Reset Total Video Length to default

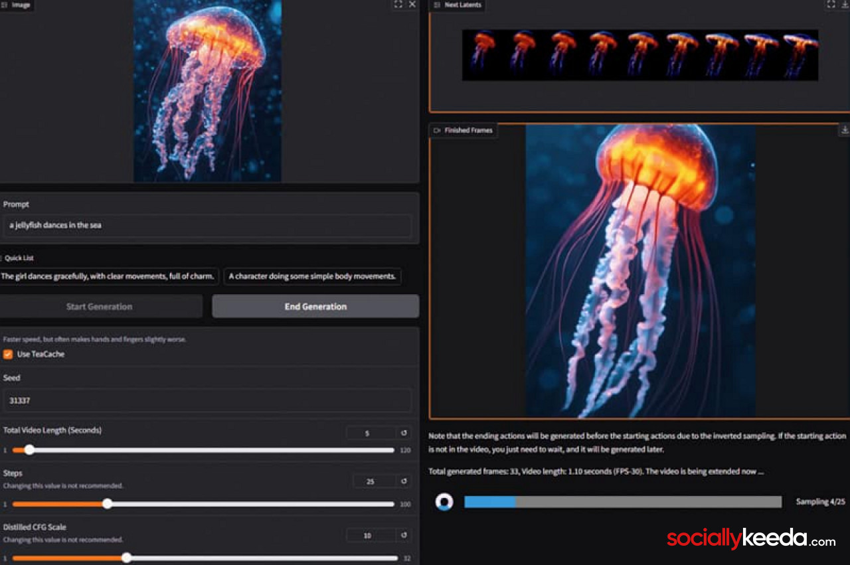404,433
